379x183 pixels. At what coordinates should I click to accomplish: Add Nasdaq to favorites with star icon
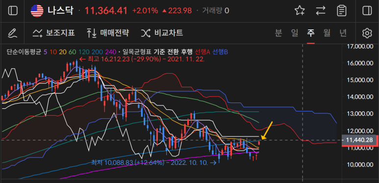300,11
